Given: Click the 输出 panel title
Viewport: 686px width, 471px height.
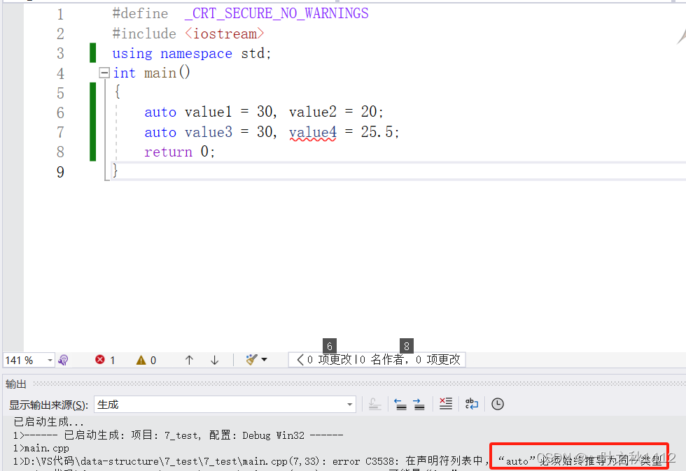Looking at the screenshot, I should point(15,384).
